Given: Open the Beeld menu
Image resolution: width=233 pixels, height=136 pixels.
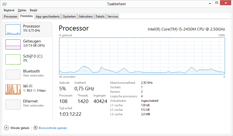Looking at the screenshot, I should pos(33,10).
